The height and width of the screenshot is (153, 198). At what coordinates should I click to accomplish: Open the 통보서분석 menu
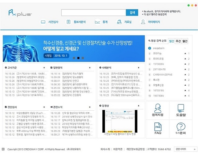click(x=80, y=22)
